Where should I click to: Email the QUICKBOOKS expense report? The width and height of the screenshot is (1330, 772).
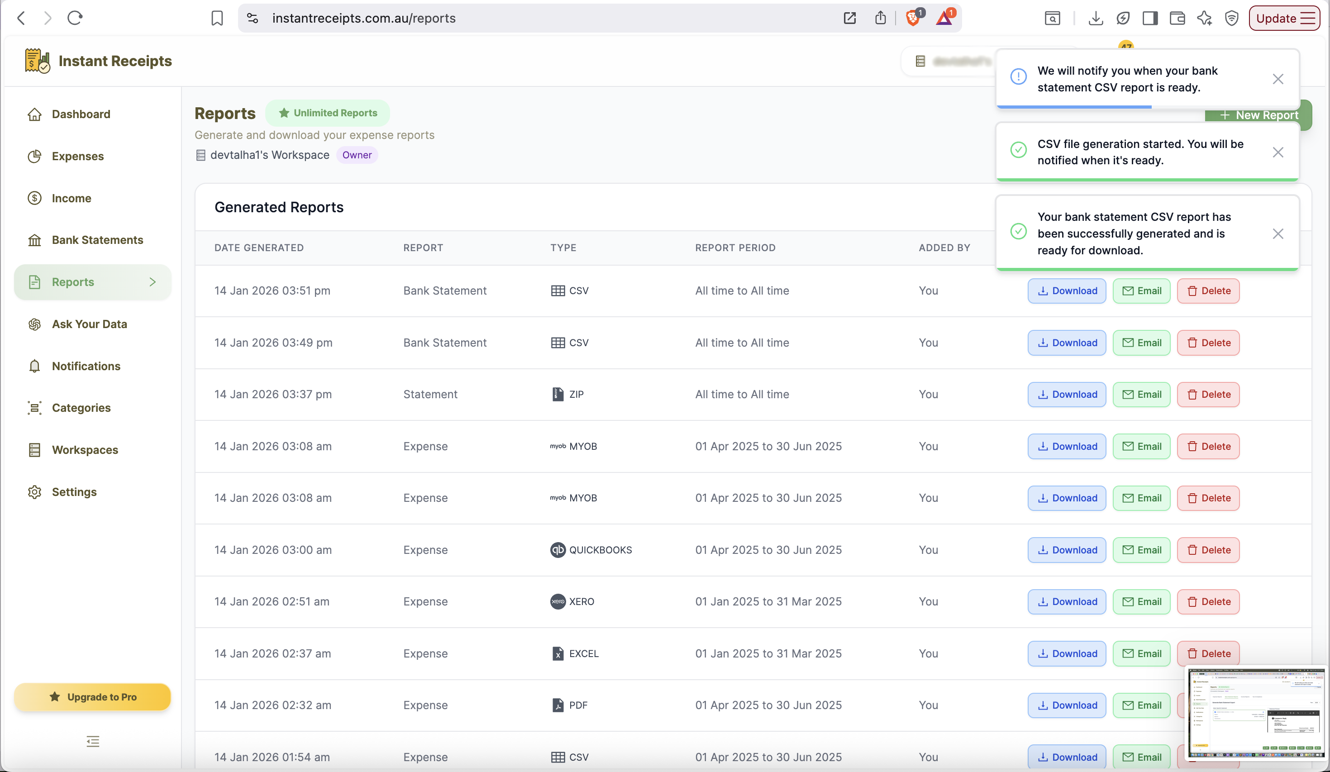[1142, 550]
